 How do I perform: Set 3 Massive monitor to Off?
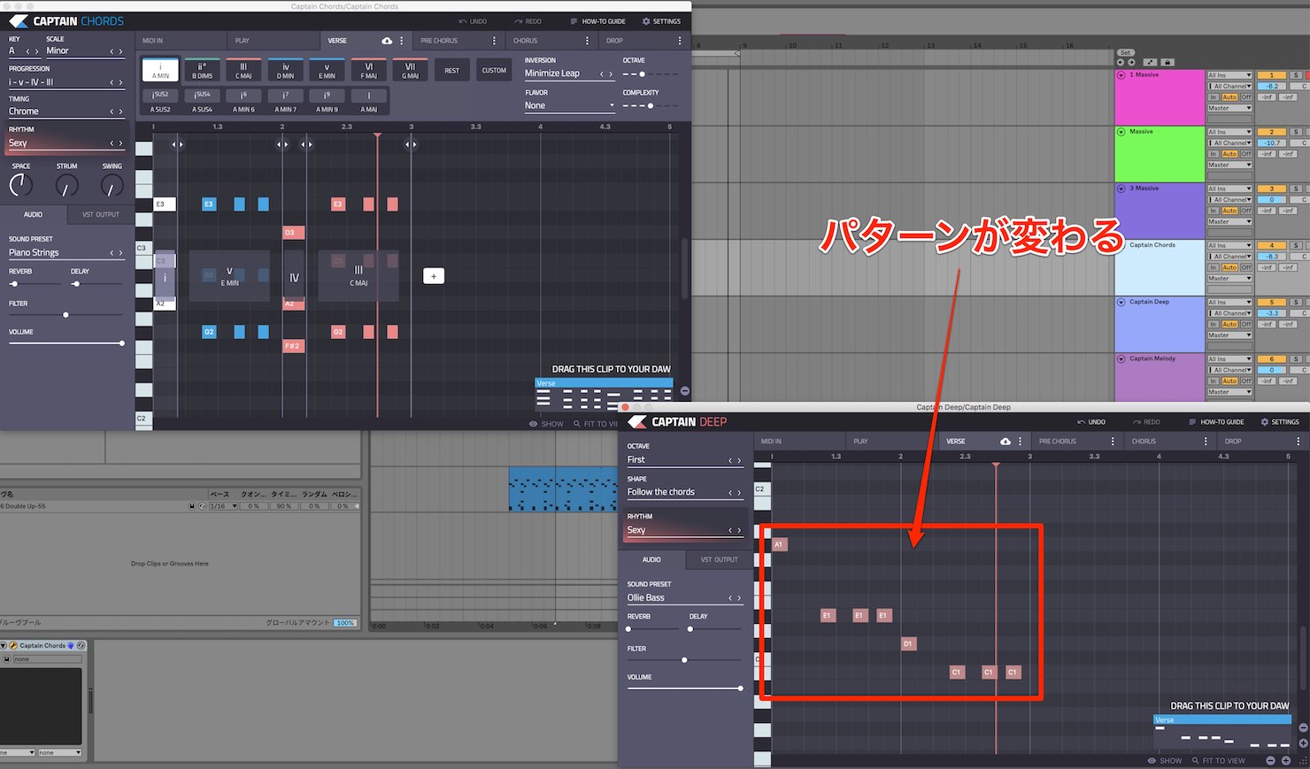(x=1246, y=211)
